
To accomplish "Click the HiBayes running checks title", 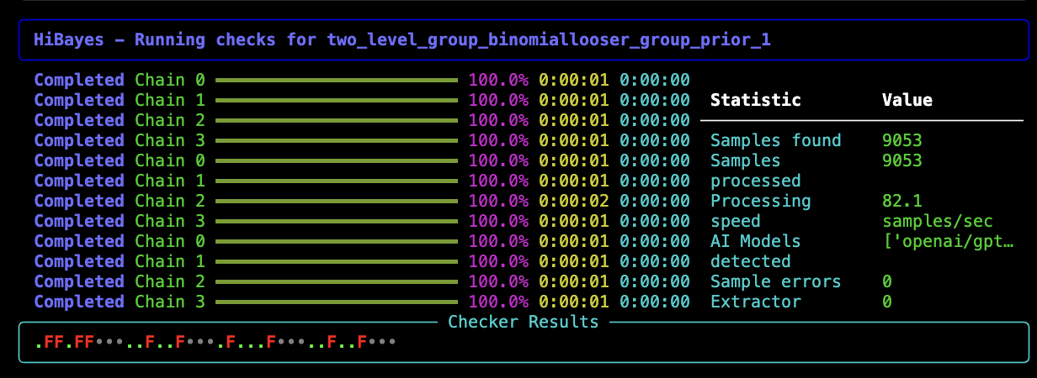I will 402,39.
